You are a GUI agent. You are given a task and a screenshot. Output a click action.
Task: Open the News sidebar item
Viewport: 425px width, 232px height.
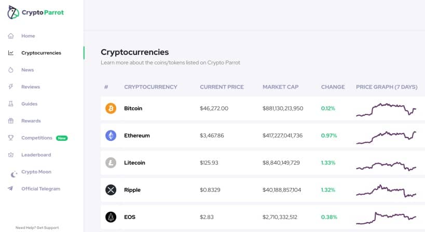[x=28, y=70]
